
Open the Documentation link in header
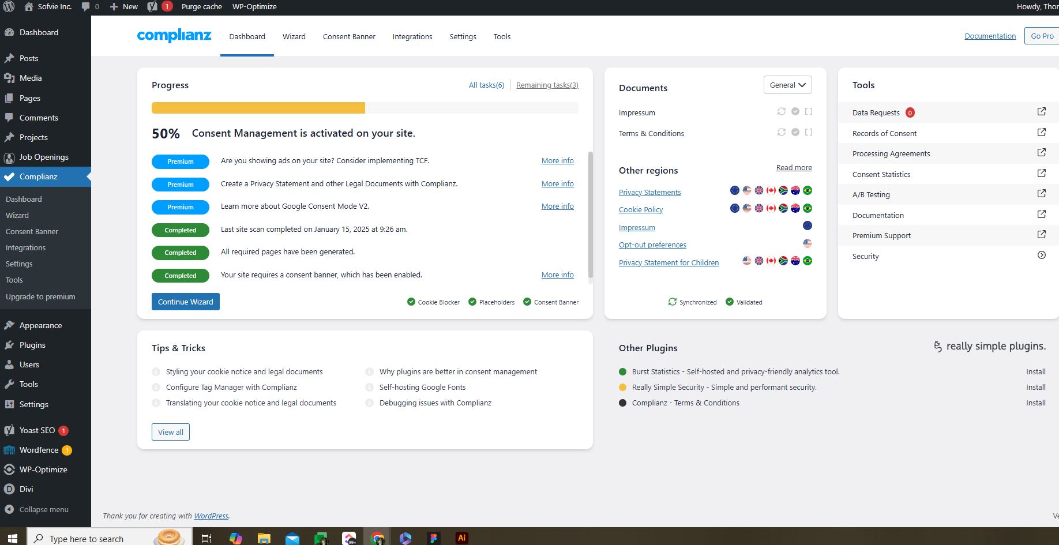click(x=990, y=36)
